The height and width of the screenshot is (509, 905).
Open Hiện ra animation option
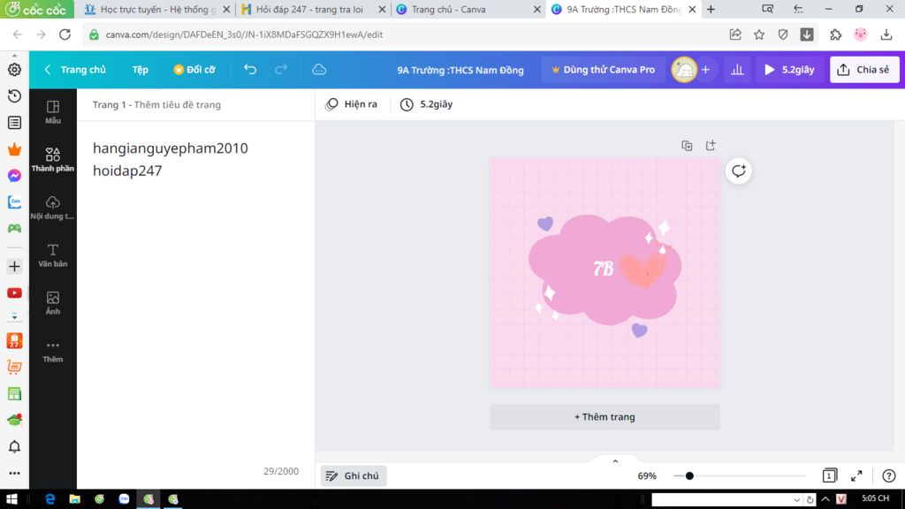coord(352,104)
